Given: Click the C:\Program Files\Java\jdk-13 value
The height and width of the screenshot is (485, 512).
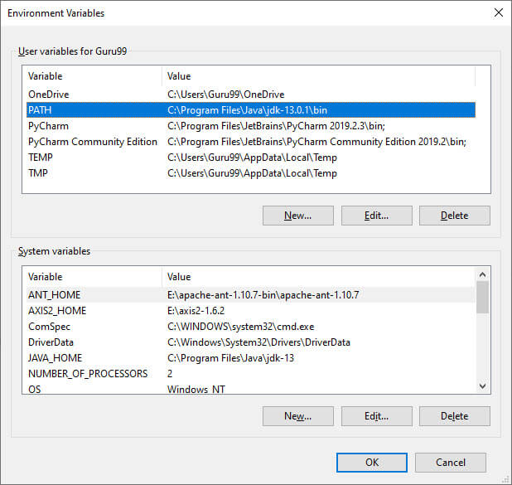Looking at the screenshot, I should click(x=230, y=358).
